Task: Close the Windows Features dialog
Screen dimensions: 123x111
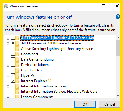Action: 117,6
